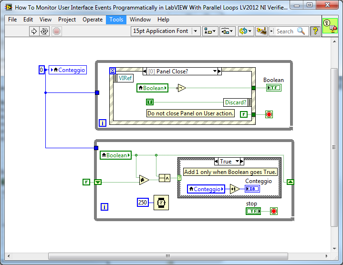The image size is (343, 265).
Task: Select the right shift register terminal
Action: (x=291, y=182)
